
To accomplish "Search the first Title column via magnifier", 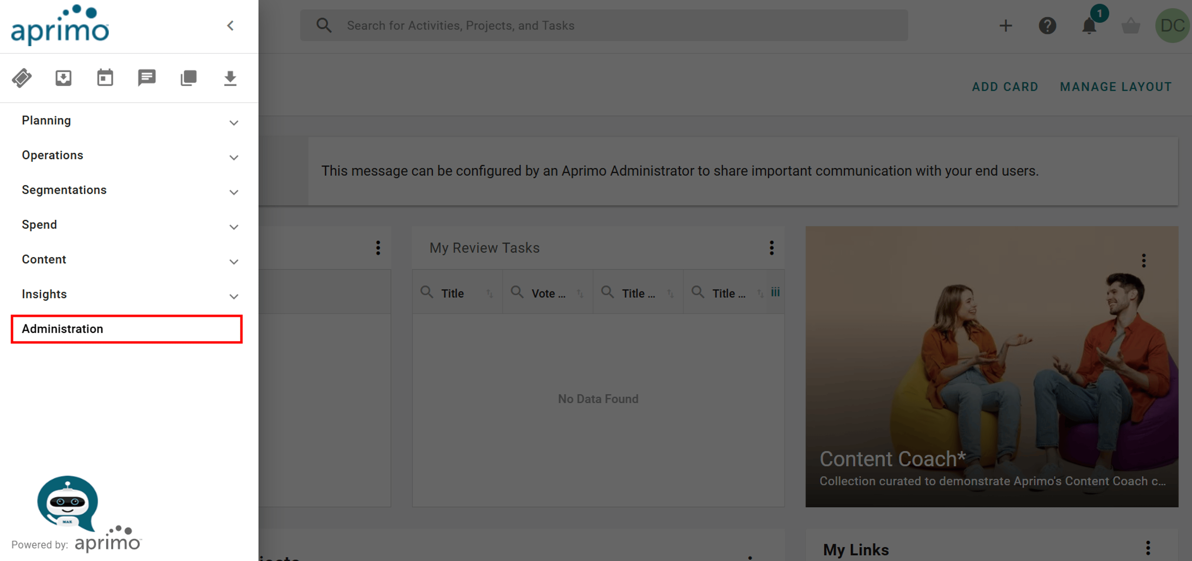I will point(427,292).
